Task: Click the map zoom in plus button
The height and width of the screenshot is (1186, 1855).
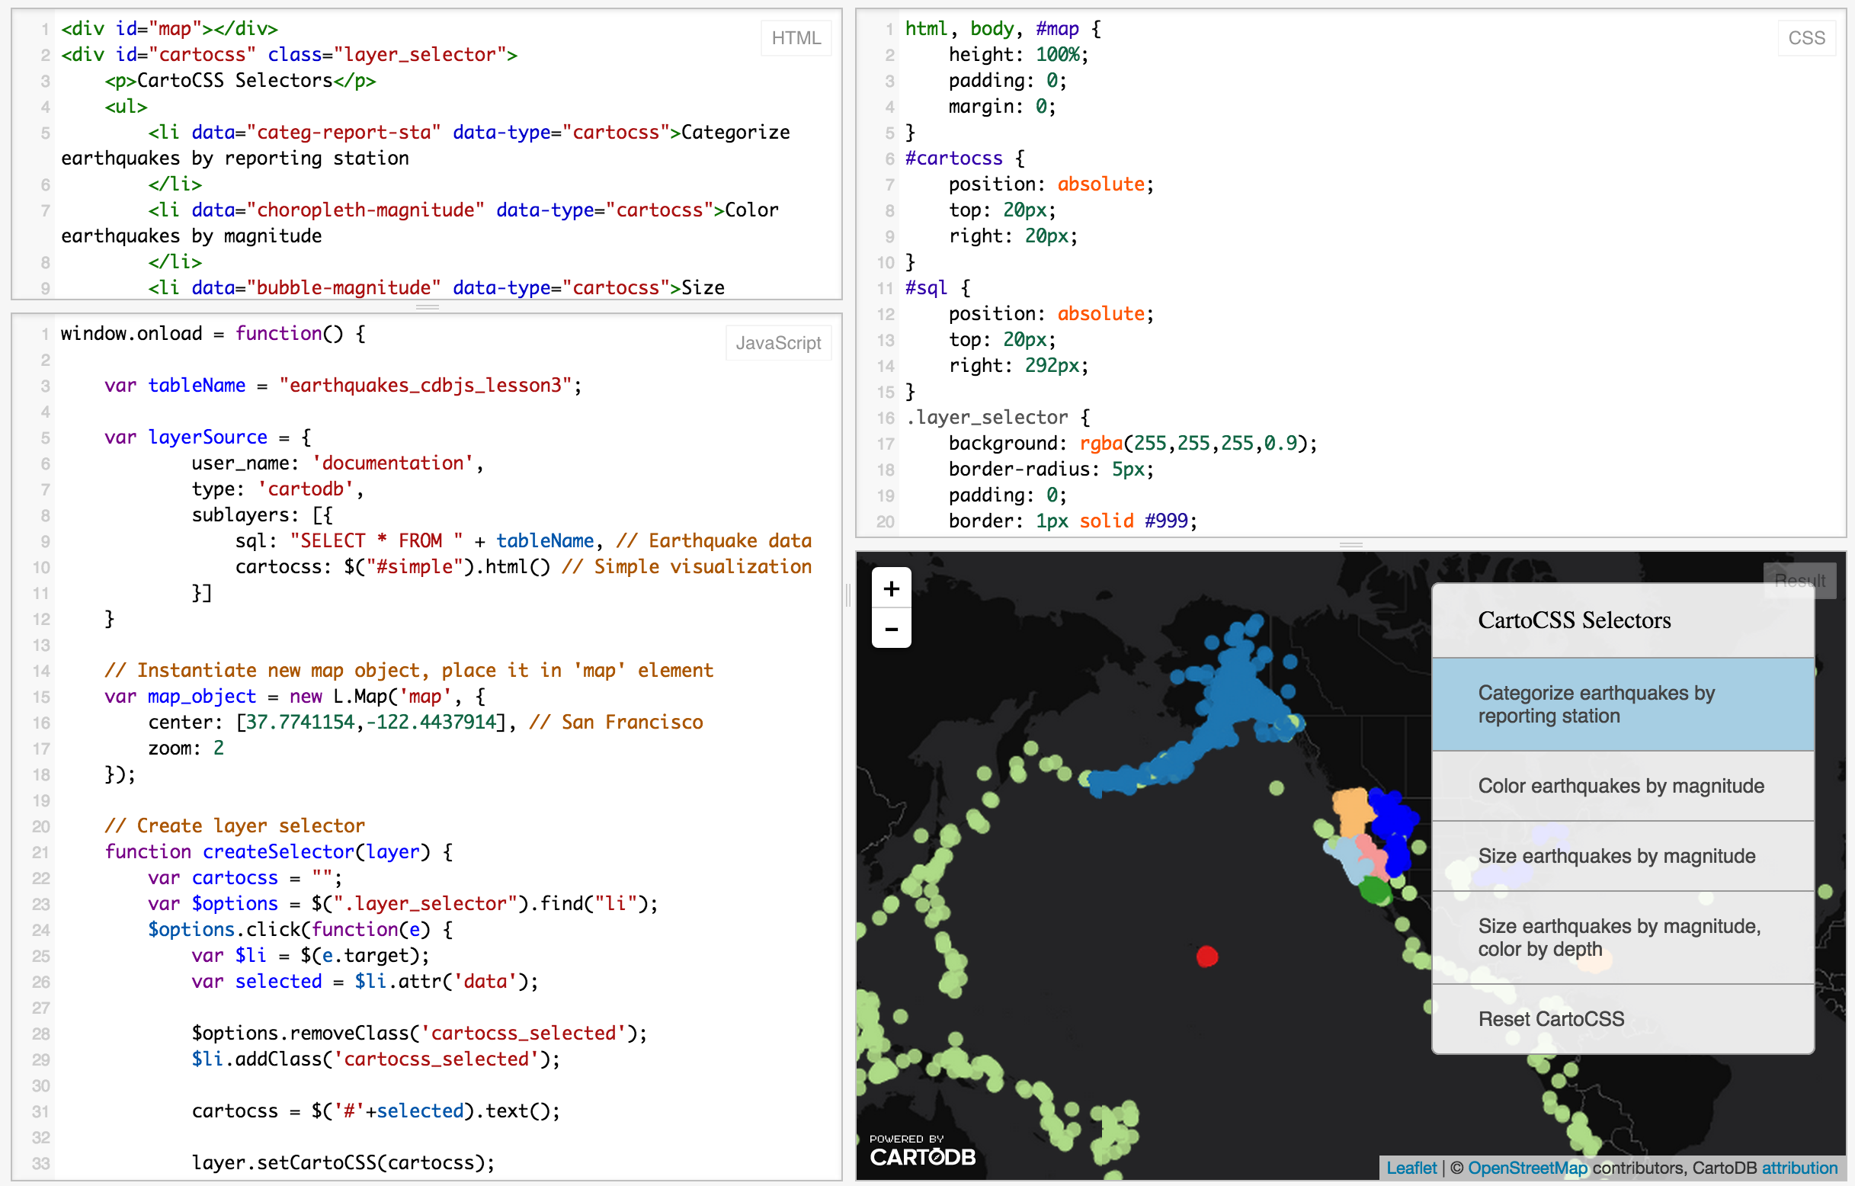Action: (891, 588)
